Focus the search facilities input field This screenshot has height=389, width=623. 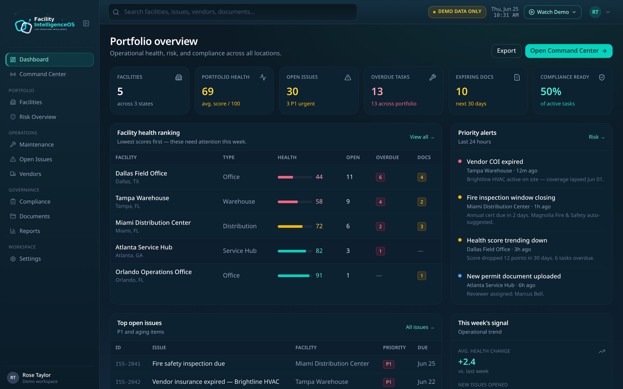(233, 12)
